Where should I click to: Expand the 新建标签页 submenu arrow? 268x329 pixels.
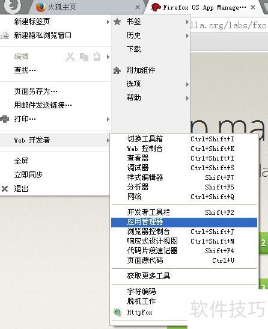(x=108, y=22)
